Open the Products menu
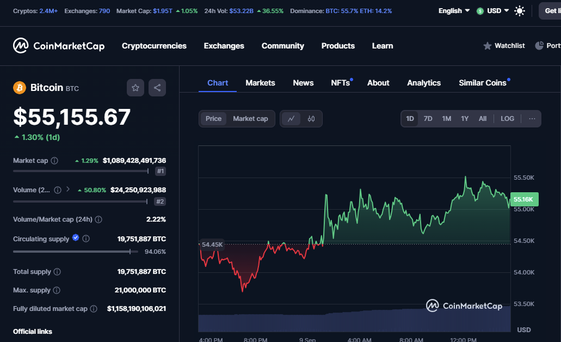The height and width of the screenshot is (342, 561). (x=338, y=46)
